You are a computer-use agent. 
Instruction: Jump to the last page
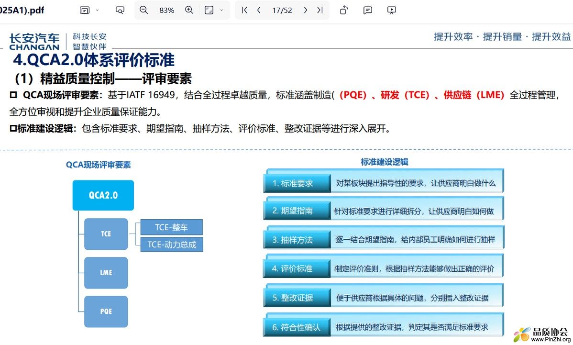(x=320, y=10)
